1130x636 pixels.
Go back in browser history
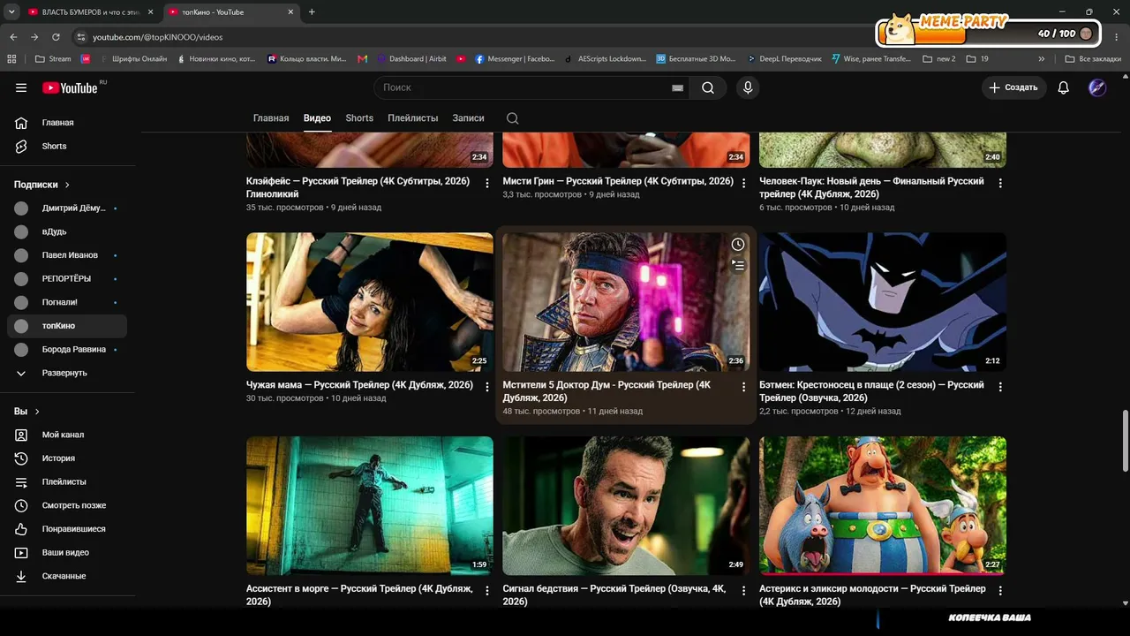pyautogui.click(x=13, y=37)
